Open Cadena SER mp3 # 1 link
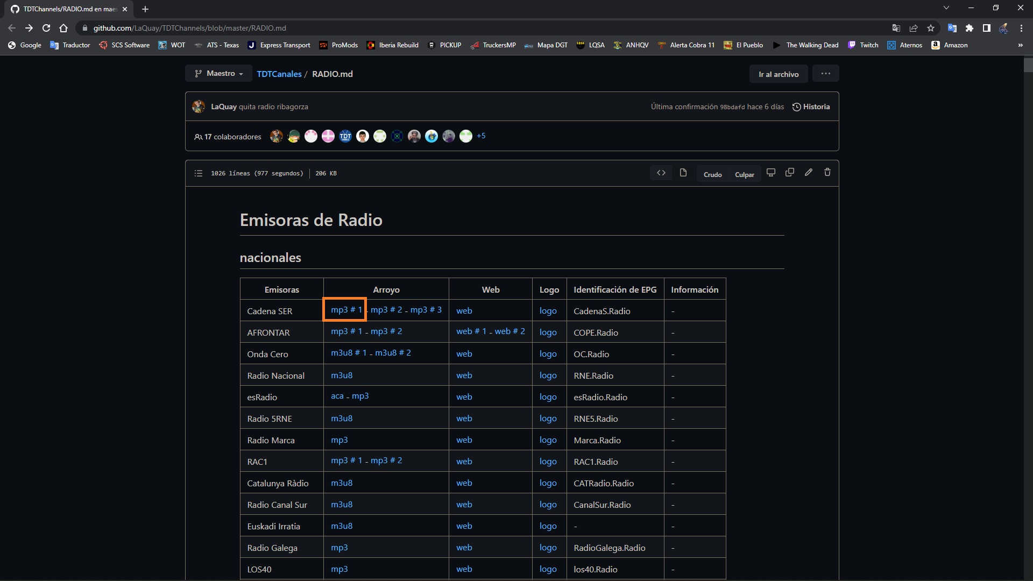The width and height of the screenshot is (1033, 581). click(x=346, y=310)
